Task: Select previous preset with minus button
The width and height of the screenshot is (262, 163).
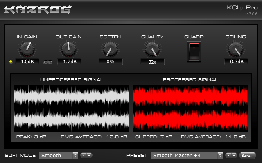Action: click(228, 155)
